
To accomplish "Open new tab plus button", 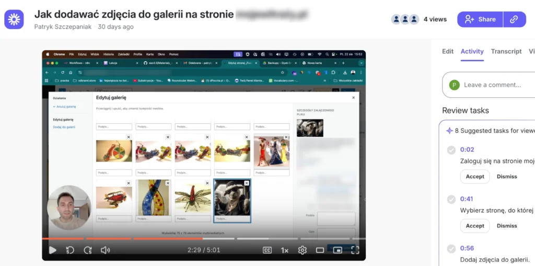I will point(343,63).
